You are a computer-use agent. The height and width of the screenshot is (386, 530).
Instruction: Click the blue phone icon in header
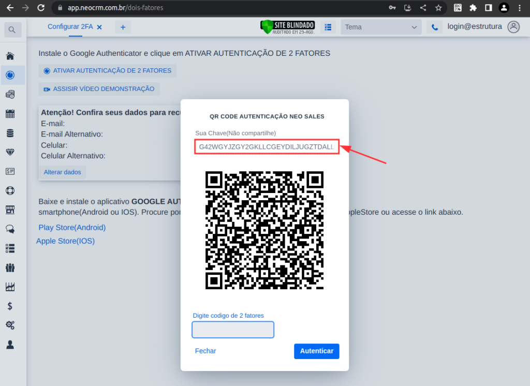pyautogui.click(x=435, y=27)
